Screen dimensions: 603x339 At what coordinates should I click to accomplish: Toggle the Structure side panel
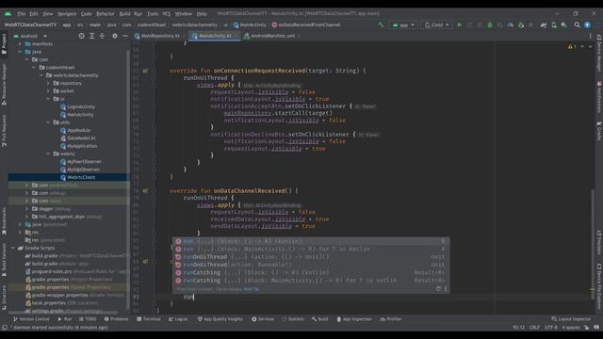coord(4,298)
